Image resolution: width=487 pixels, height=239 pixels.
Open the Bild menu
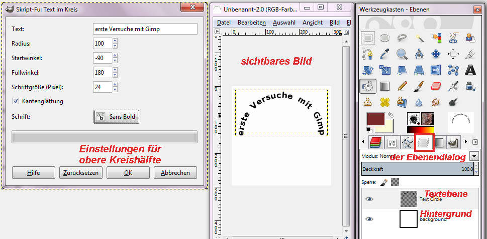(335, 23)
